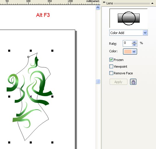156x149 pixels.
Task: Click the top-left selection handle
Action: pos(9,51)
